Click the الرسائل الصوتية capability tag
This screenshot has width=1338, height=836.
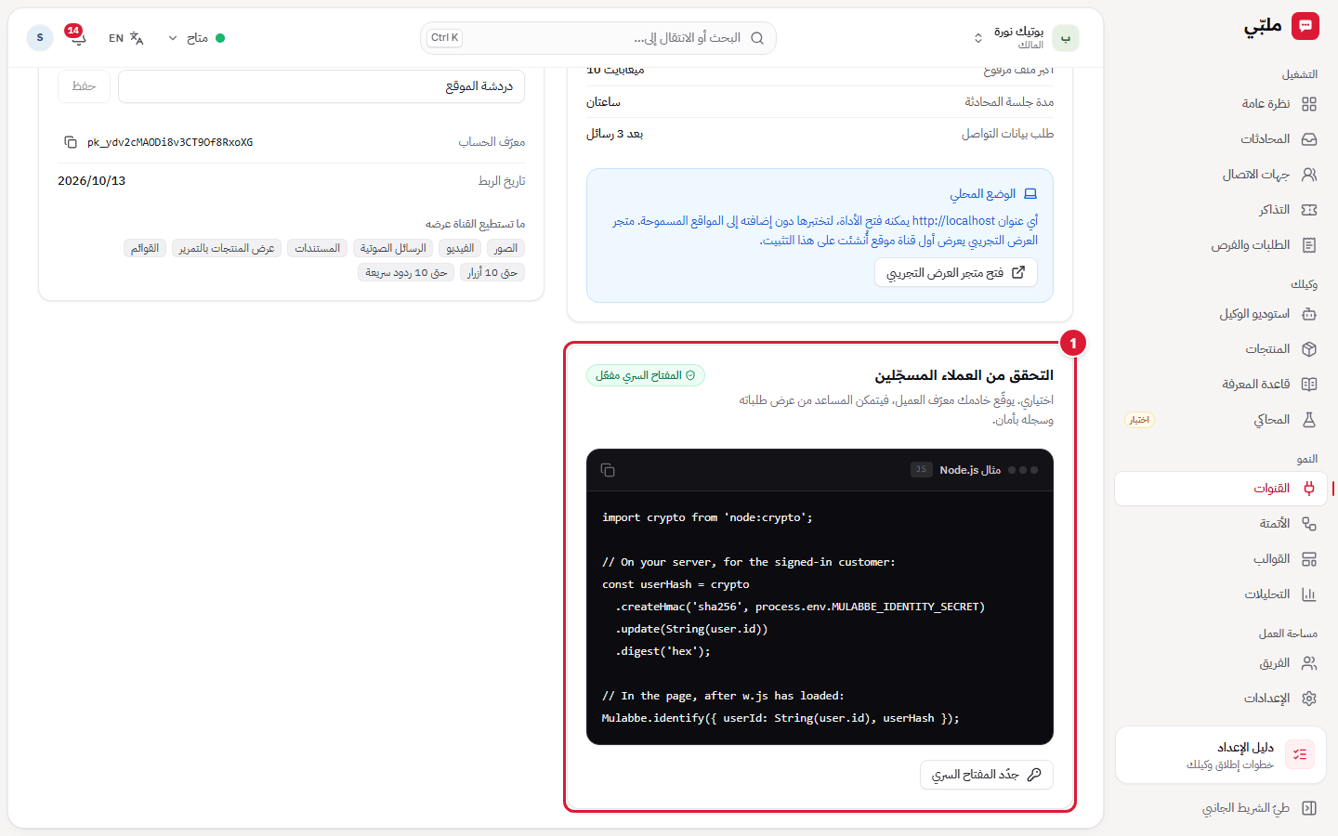point(393,248)
